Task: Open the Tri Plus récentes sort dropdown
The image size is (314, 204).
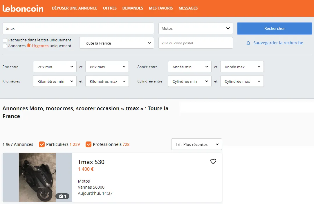Action: (196, 144)
